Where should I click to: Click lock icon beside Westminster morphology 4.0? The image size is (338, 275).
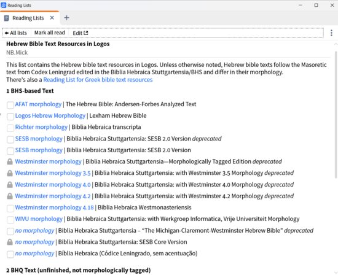point(10,185)
